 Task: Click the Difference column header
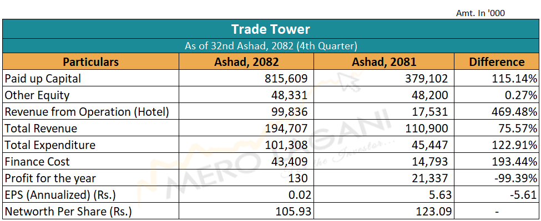click(x=497, y=61)
